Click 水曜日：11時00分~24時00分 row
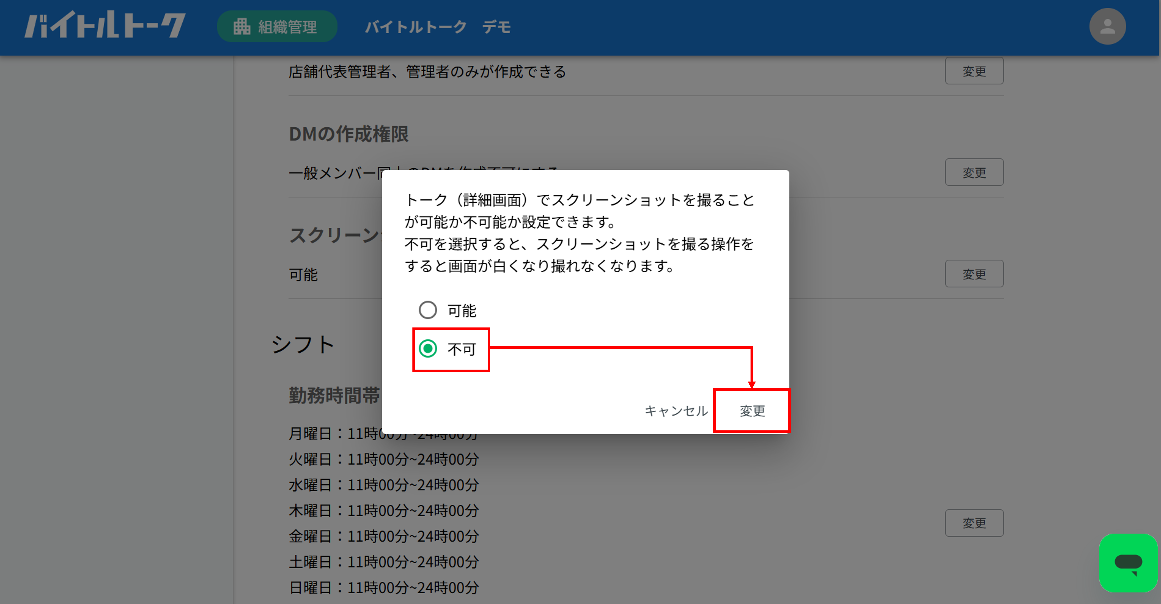Image resolution: width=1161 pixels, height=604 pixels. tap(384, 485)
